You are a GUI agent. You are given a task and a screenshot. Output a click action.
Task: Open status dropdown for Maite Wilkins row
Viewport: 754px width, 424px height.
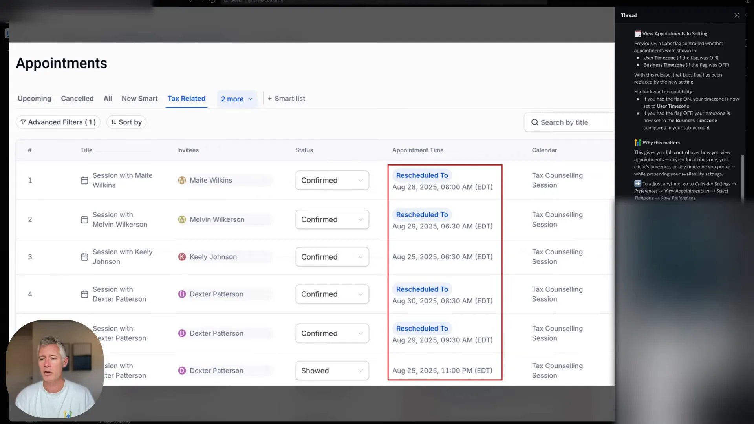(x=332, y=180)
